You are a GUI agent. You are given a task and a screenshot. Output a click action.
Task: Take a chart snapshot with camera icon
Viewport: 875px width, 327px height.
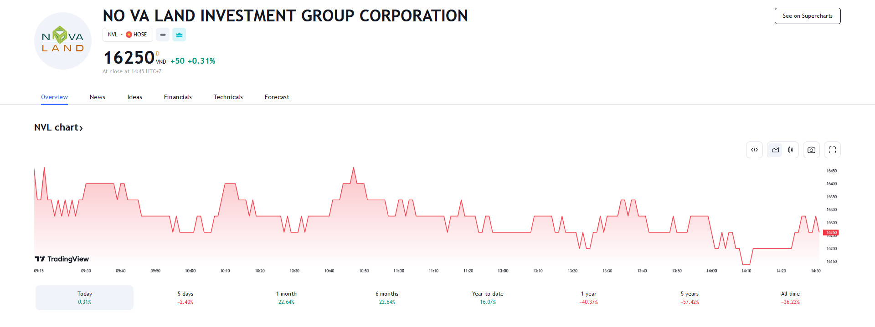[x=811, y=150]
